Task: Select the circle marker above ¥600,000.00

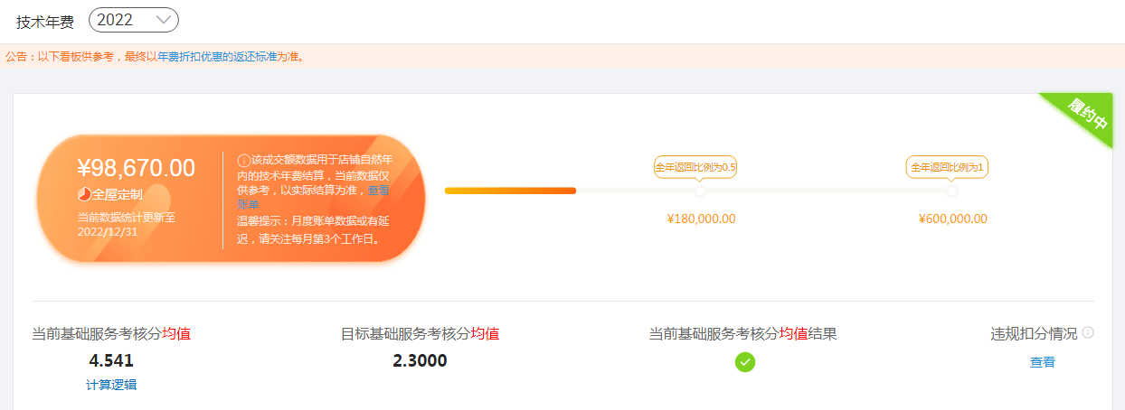Action: click(951, 191)
